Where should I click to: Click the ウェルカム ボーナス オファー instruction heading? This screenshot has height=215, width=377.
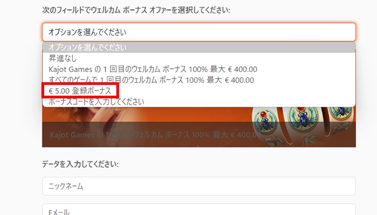[136, 10]
